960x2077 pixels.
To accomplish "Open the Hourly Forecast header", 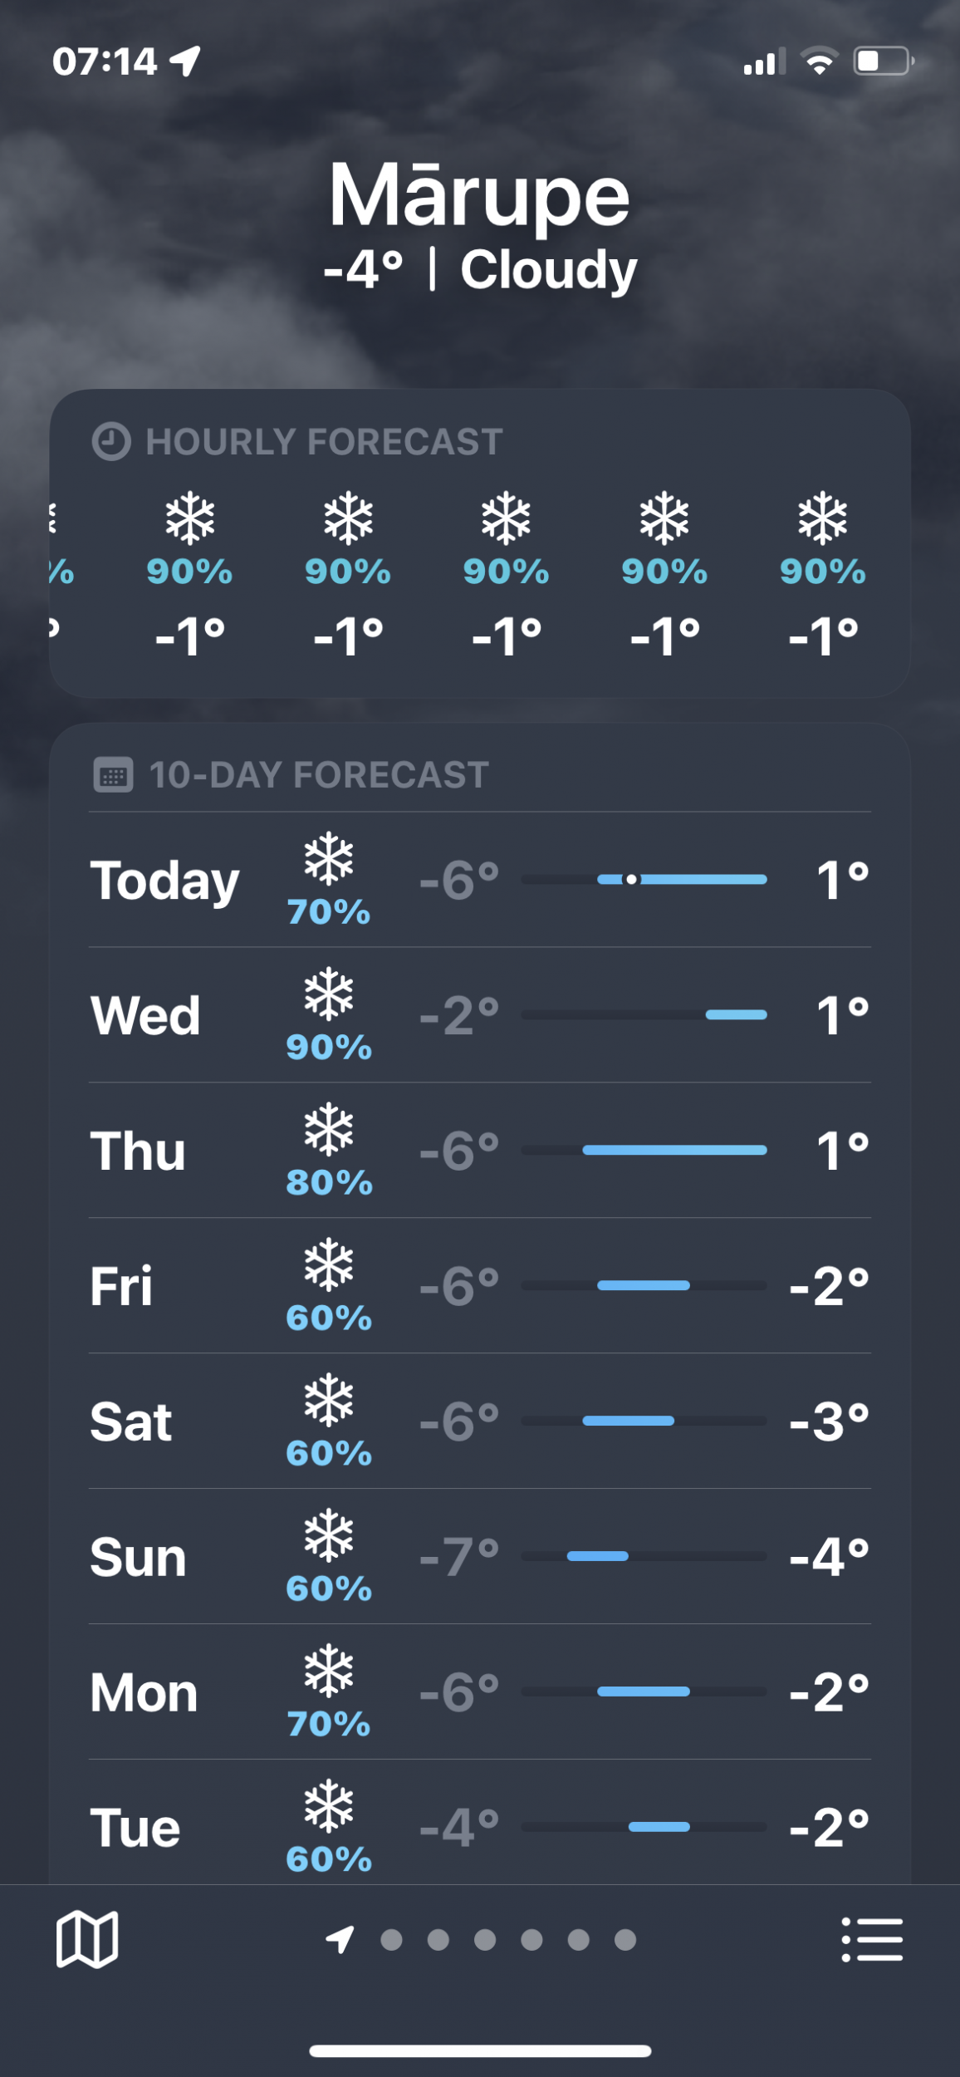I will click(x=324, y=442).
